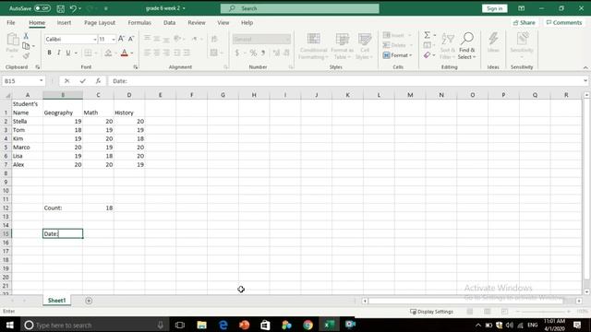The width and height of the screenshot is (591, 332).
Task: Click the Sign in button
Action: click(x=494, y=8)
